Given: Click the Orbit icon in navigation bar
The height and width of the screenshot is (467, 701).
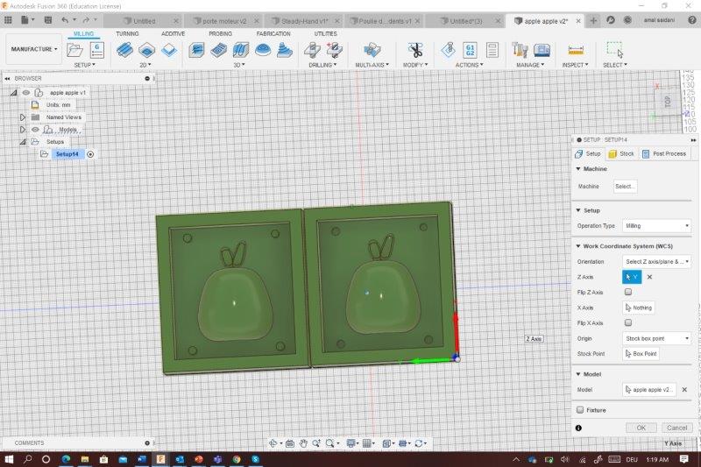Looking at the screenshot, I should click(273, 443).
